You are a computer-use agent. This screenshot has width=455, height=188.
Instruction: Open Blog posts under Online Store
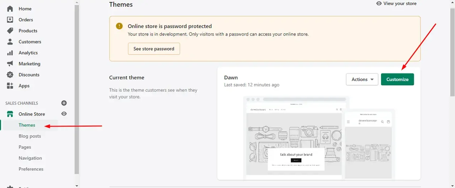point(30,136)
